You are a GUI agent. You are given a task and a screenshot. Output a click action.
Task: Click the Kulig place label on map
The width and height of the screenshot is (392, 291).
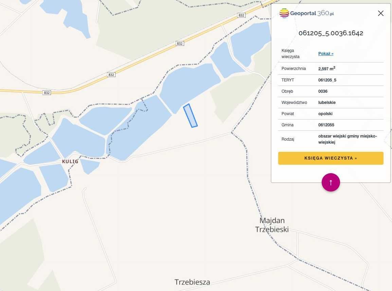(x=70, y=162)
